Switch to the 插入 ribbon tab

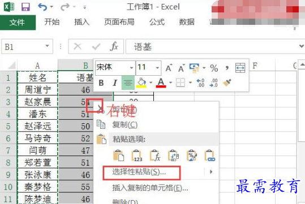click(81, 22)
